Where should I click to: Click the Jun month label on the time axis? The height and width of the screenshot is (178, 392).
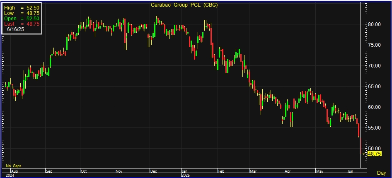coord(351,171)
